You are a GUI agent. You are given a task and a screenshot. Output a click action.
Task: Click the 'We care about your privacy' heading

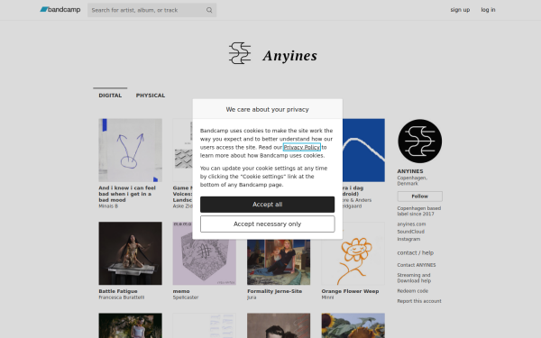(x=268, y=109)
